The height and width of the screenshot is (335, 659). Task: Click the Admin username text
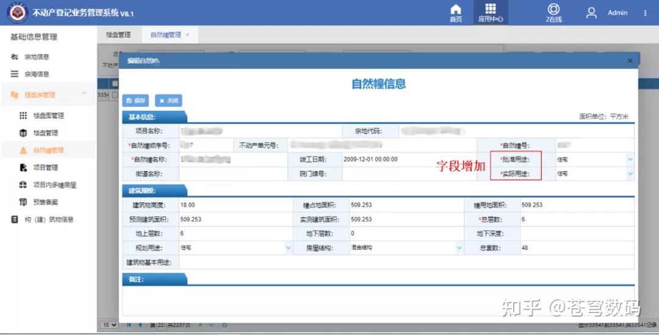(618, 13)
